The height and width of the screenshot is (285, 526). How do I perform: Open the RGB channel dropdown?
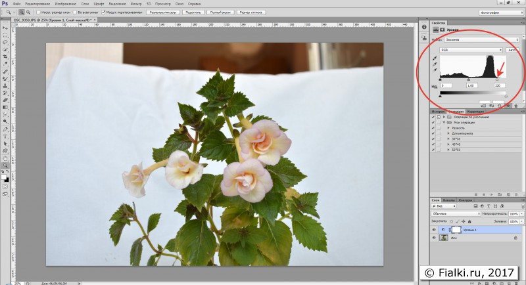[x=471, y=50]
